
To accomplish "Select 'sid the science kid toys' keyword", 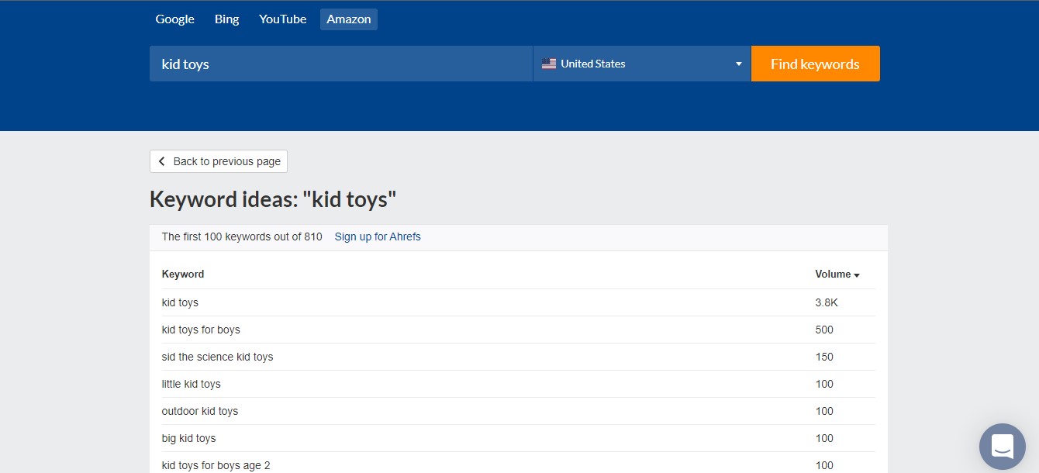I will tap(217, 357).
